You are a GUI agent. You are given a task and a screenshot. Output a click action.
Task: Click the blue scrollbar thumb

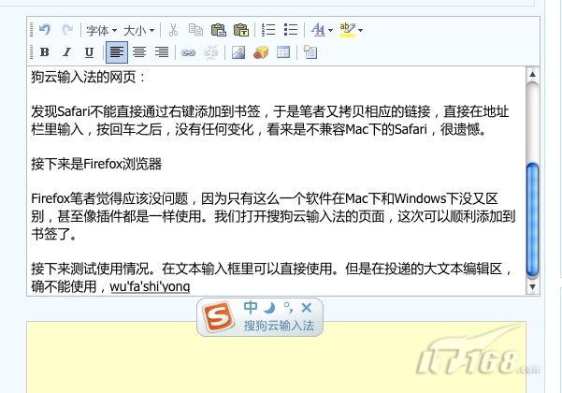[x=533, y=220]
